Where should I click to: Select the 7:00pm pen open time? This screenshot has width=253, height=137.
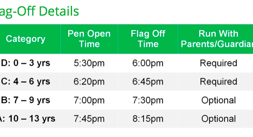[x=89, y=100]
